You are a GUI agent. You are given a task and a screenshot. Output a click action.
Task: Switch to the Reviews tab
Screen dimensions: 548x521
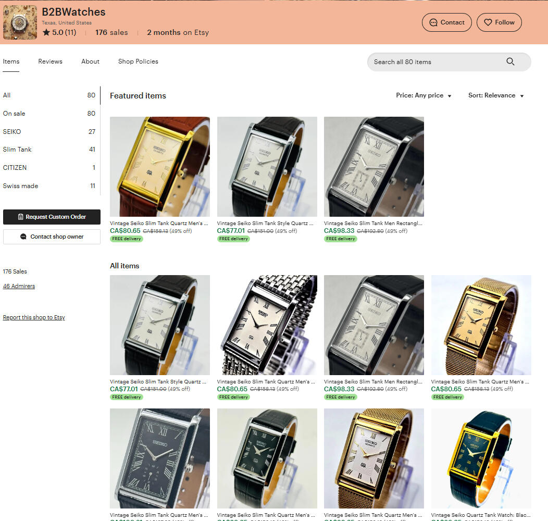click(50, 61)
